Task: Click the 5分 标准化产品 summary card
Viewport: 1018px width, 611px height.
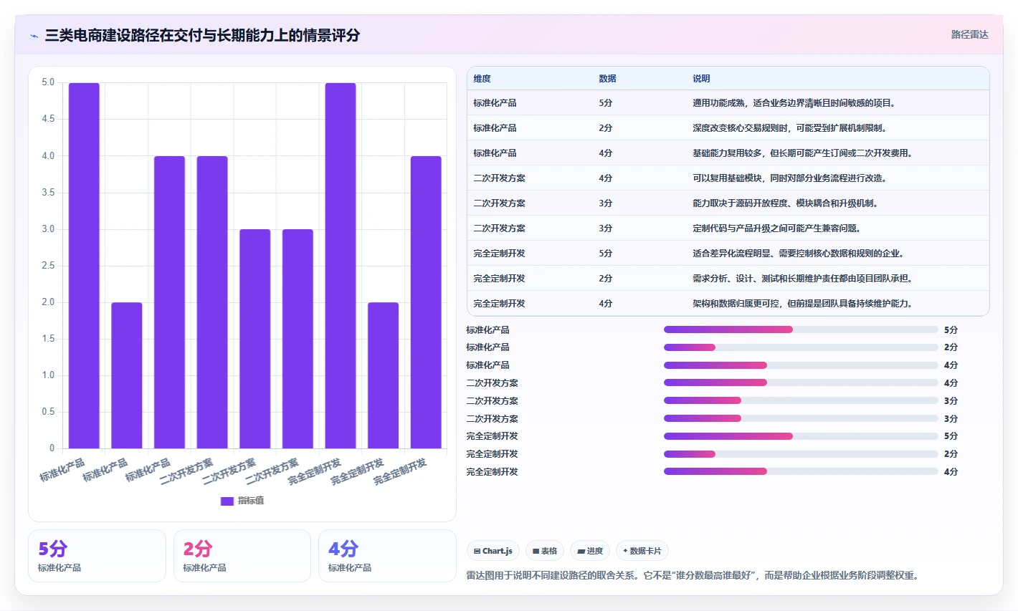Action: [97, 556]
